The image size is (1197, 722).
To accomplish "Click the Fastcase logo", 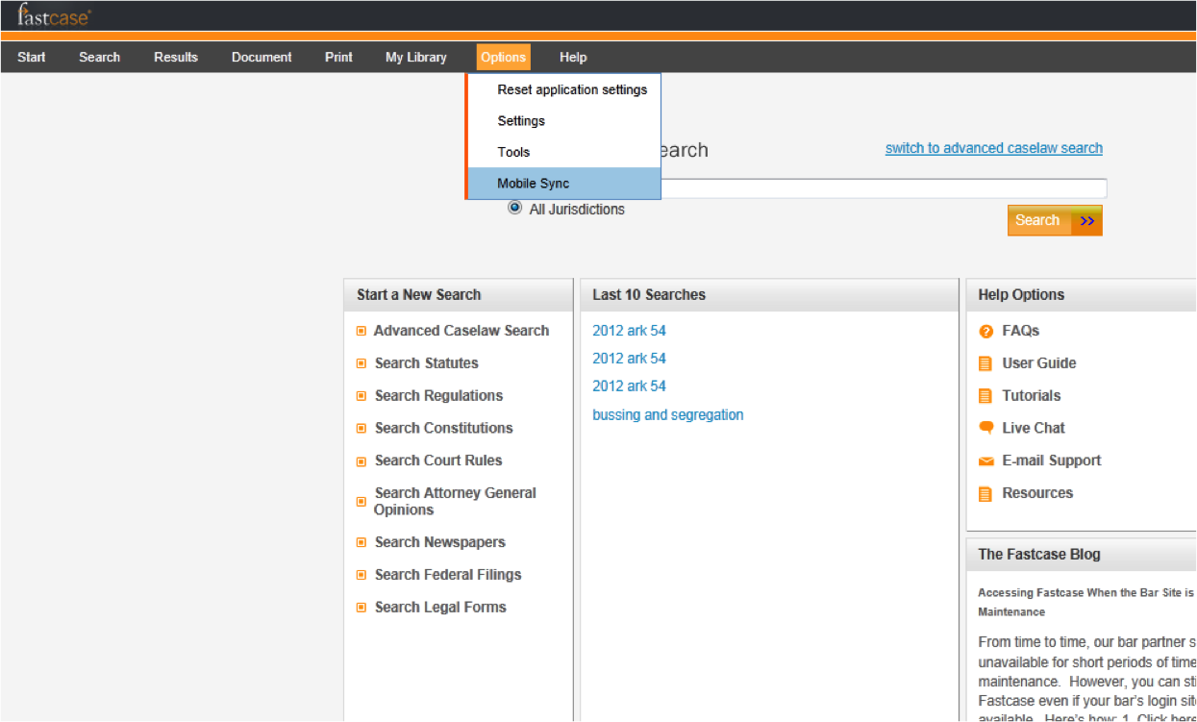I will 54,15.
